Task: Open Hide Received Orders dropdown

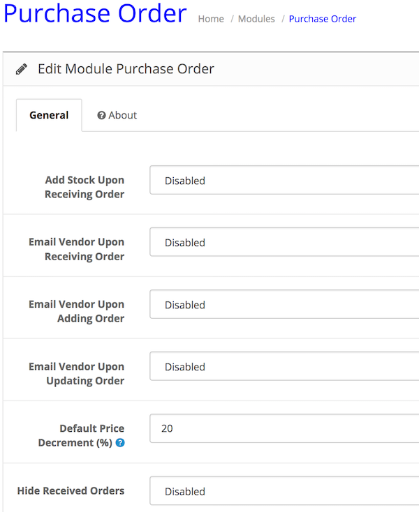Action: 284,491
